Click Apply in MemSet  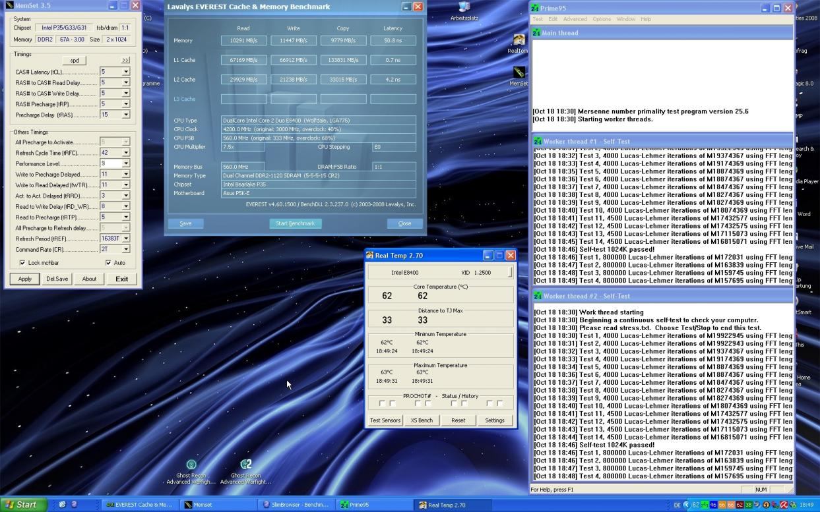pos(25,279)
